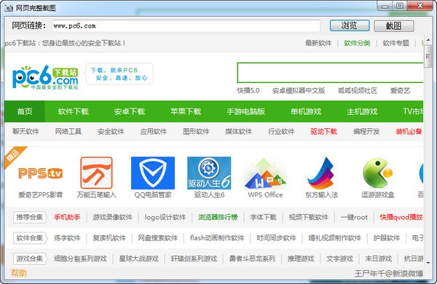Click the scrollbar down arrow

coord(428,263)
